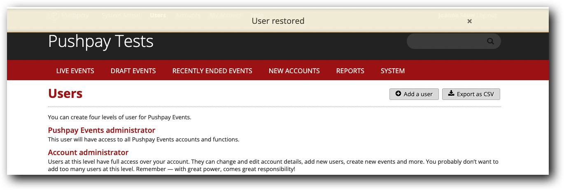Image resolution: width=564 pixels, height=190 pixels.
Task: Select Users in the top navigation
Action: [158, 15]
